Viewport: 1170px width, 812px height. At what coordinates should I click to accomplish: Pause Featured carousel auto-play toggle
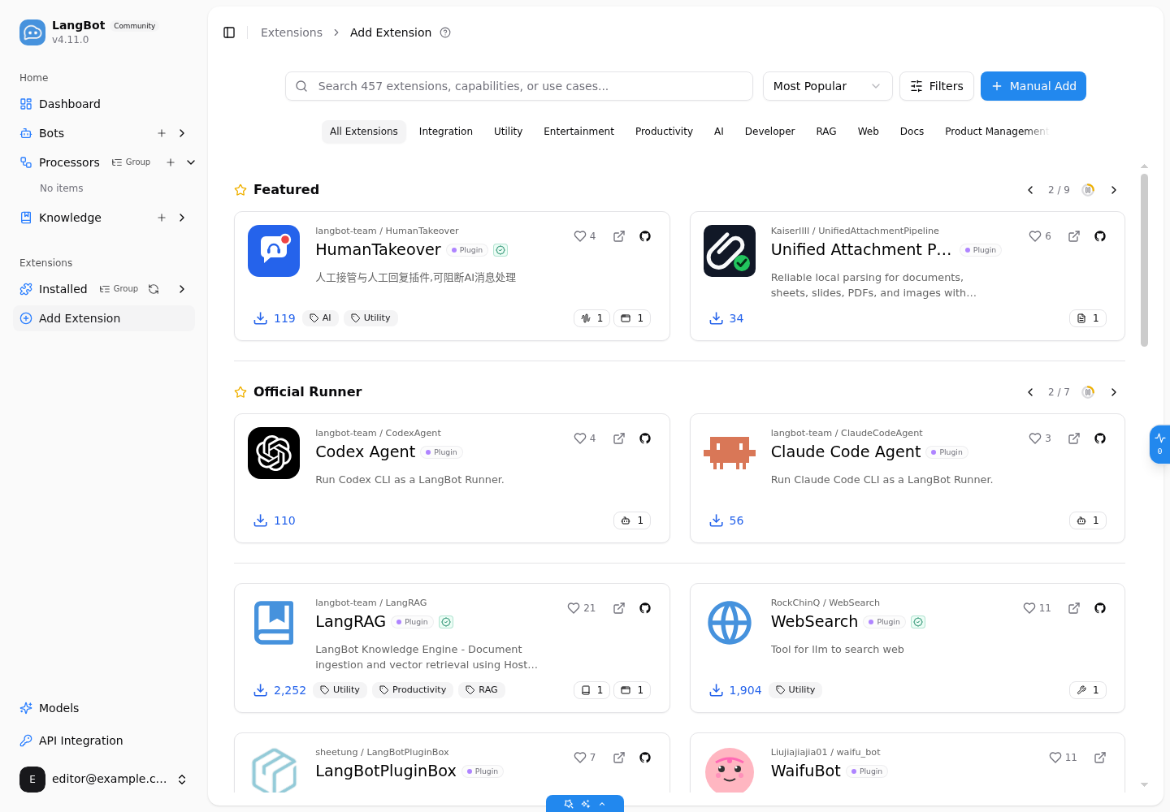click(1088, 190)
